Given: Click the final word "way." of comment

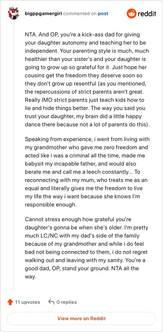Looking at the screenshot, I should click(31, 277).
